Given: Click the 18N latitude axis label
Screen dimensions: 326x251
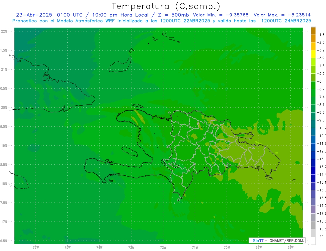Looking at the screenshot, I should point(4,184).
